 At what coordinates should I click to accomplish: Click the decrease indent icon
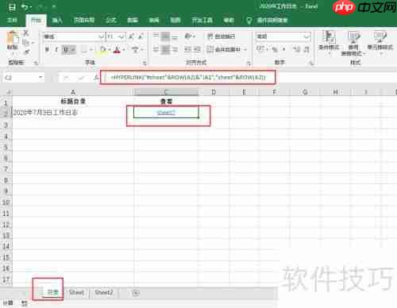tap(187, 49)
